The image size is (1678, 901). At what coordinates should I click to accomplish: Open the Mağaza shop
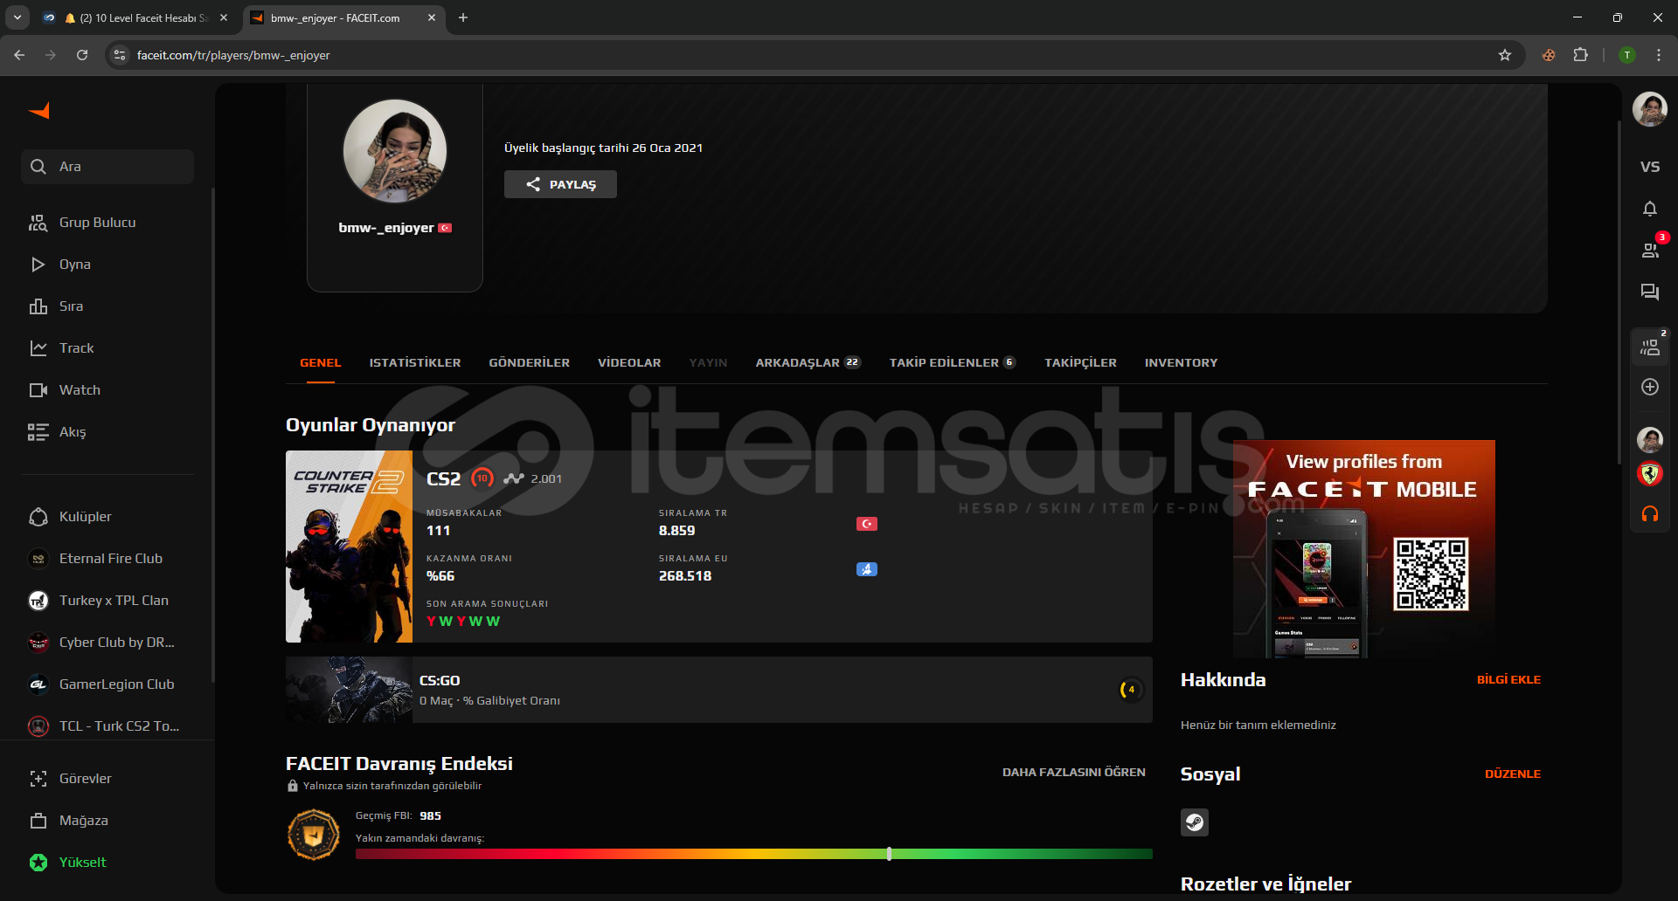coord(83,821)
